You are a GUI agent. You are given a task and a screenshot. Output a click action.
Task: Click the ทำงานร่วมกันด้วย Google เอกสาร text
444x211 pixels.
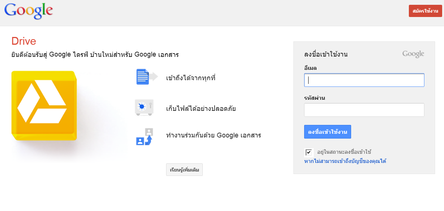click(213, 135)
